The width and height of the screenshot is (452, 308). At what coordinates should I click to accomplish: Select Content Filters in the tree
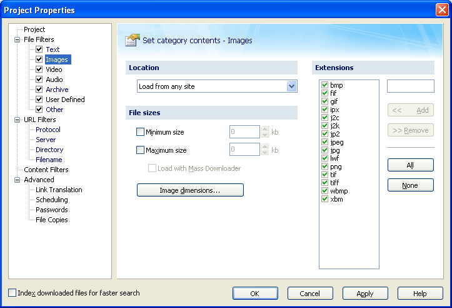[x=46, y=170]
